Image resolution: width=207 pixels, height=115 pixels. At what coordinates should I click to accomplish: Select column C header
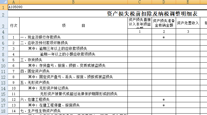coord(140,2)
